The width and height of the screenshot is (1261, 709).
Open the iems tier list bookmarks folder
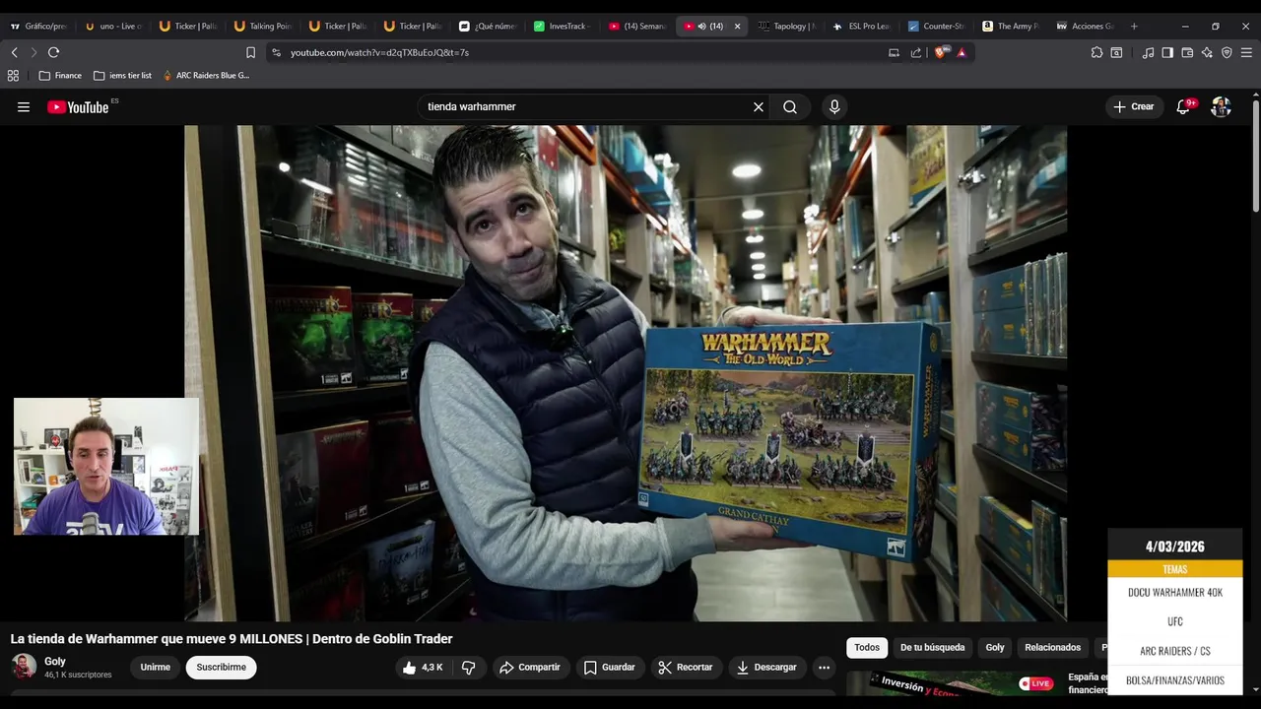tap(122, 75)
